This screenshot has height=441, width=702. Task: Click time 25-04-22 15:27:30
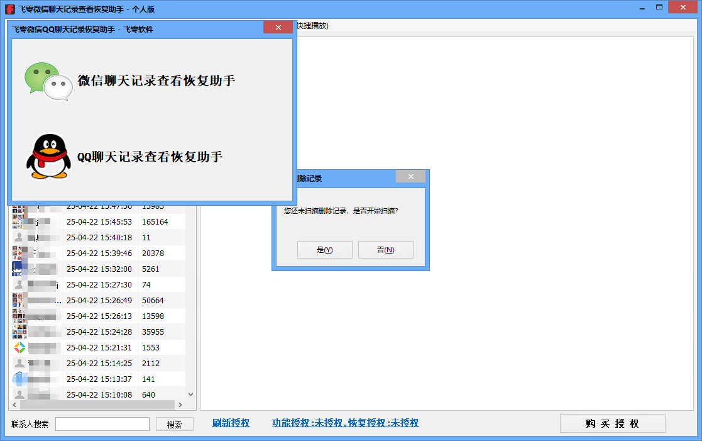(99, 284)
